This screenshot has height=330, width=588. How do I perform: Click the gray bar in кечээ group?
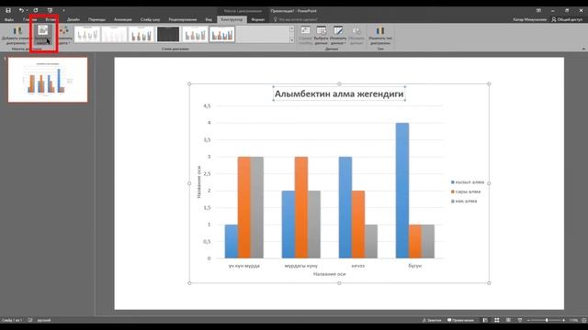coord(371,241)
